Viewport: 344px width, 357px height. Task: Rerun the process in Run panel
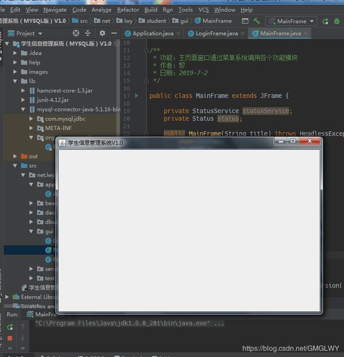(10, 327)
